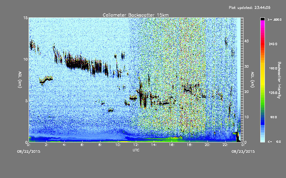Viewport: 286px width, 178px height.
Task: Click the start date "08/22/2015"
Action: tap(29, 152)
